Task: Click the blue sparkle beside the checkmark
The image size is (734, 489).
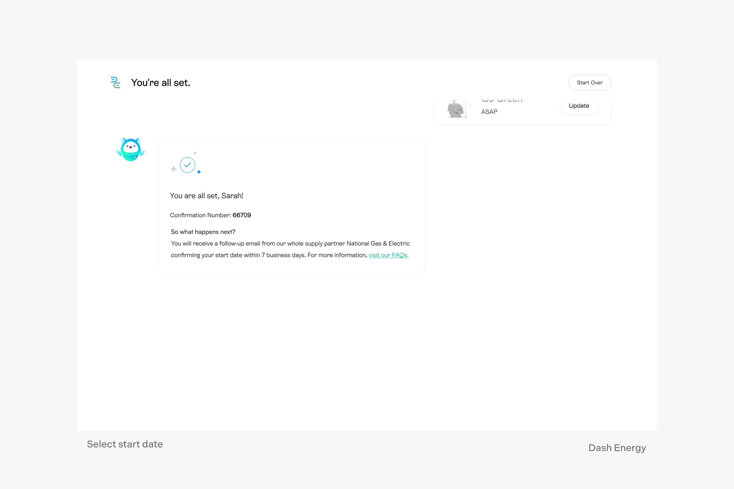Action: (x=199, y=172)
